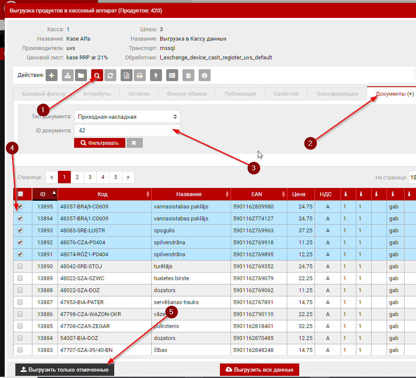Check the row for product ID 13890

tap(20, 266)
